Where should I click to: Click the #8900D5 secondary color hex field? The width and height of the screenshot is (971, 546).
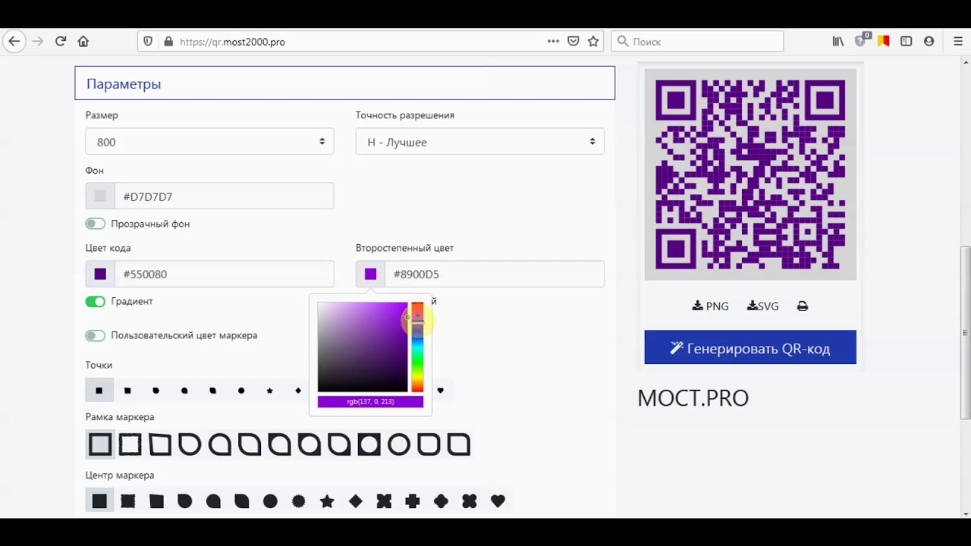click(x=494, y=274)
